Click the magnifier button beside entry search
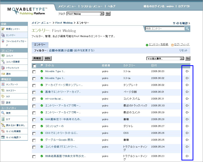 pyautogui.click(x=188, y=29)
